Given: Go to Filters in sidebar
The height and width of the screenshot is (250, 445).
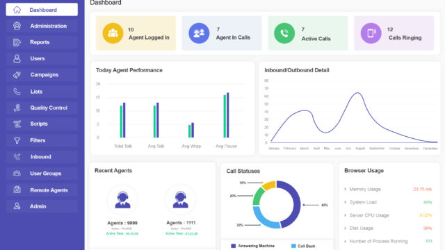Looking at the screenshot, I should (42, 140).
